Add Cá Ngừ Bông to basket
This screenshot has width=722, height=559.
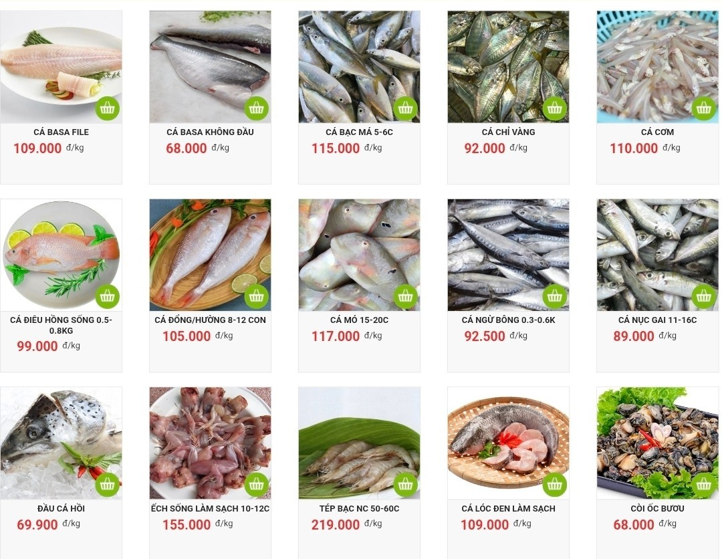[554, 296]
